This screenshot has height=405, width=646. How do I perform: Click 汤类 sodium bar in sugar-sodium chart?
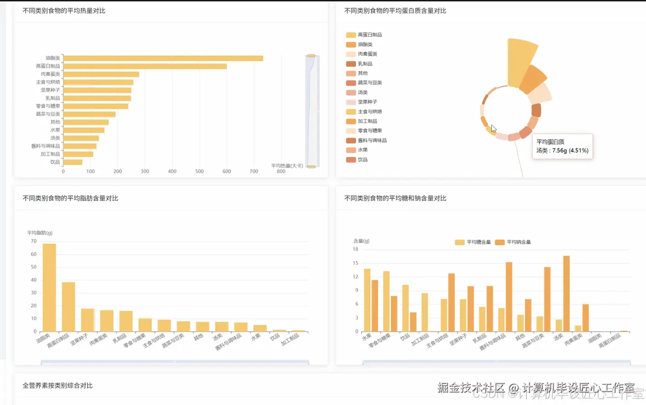tap(567, 294)
